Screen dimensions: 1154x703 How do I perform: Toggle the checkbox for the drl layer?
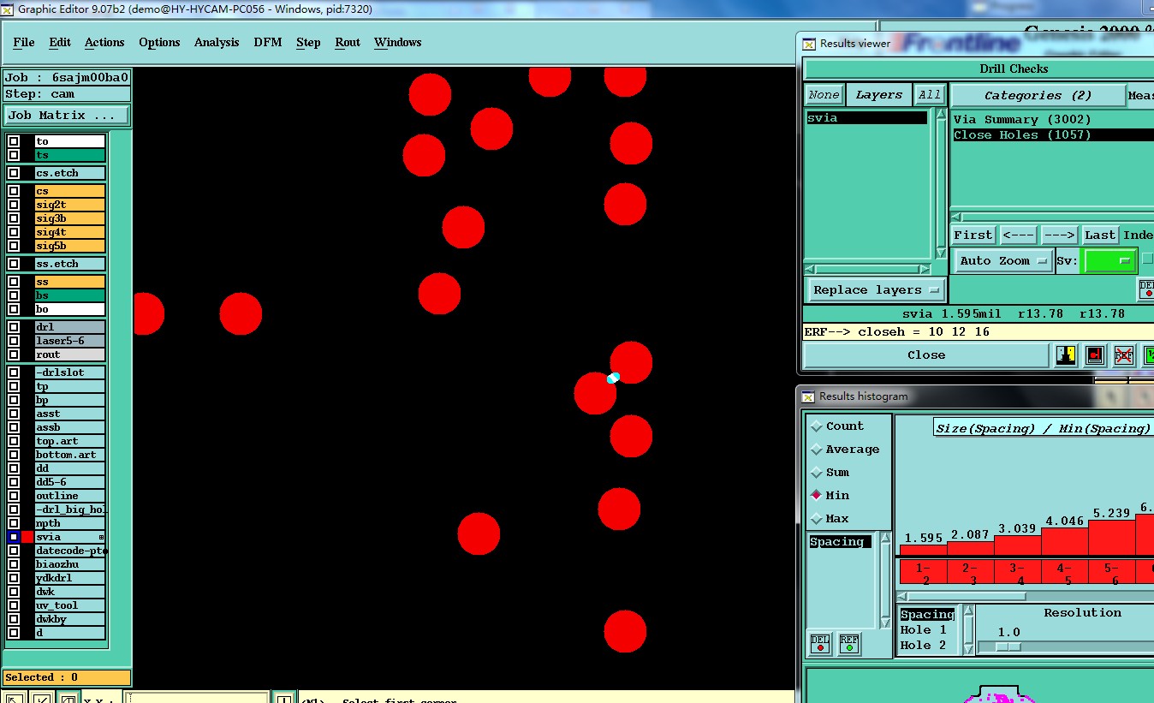tap(14, 327)
